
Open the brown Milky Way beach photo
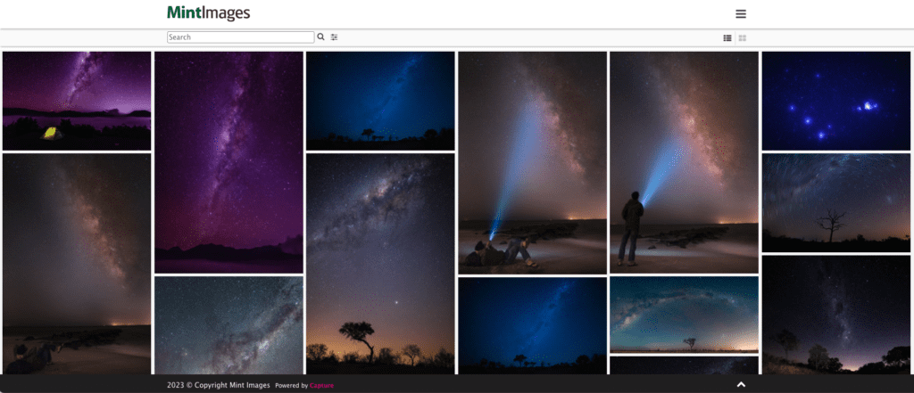[77, 264]
